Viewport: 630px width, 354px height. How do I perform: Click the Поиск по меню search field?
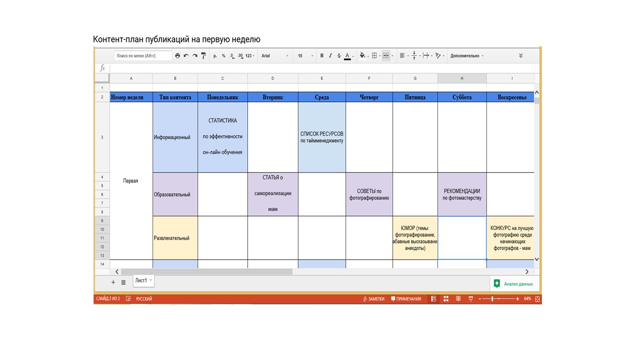coord(143,56)
